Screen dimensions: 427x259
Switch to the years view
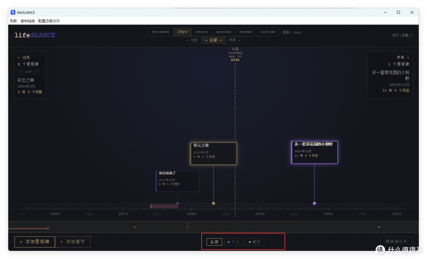[202, 32]
